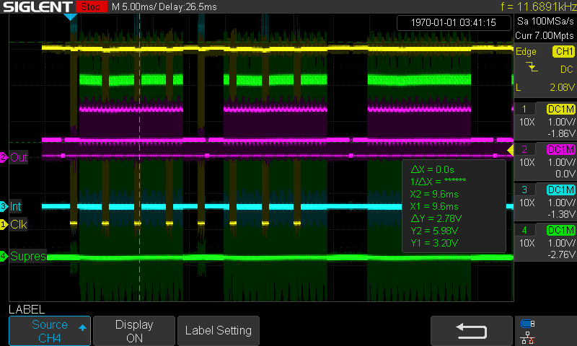Open the channel 1 settings box
Viewport: 577px width, 346px height.
point(545,120)
